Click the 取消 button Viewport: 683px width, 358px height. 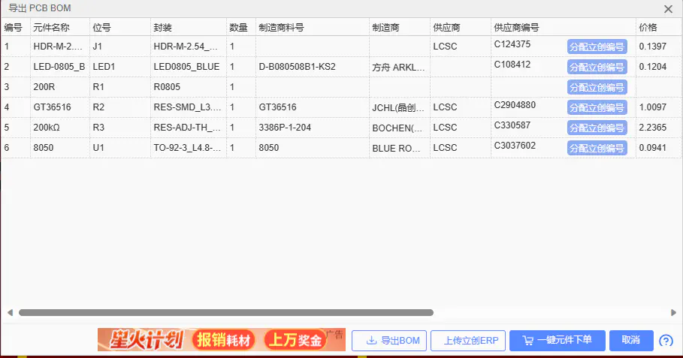631,341
